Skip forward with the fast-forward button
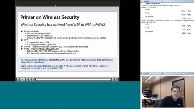194x109 pixels. (33, 79)
